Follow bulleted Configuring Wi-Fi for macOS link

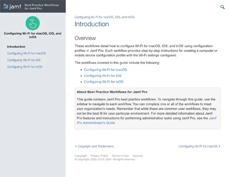[105, 70]
